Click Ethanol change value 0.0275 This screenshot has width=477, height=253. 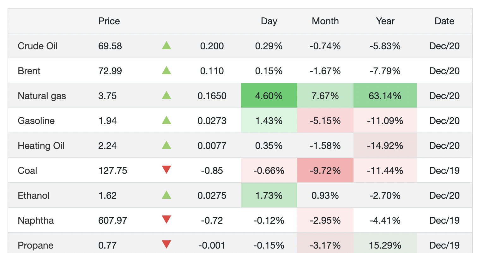(212, 196)
